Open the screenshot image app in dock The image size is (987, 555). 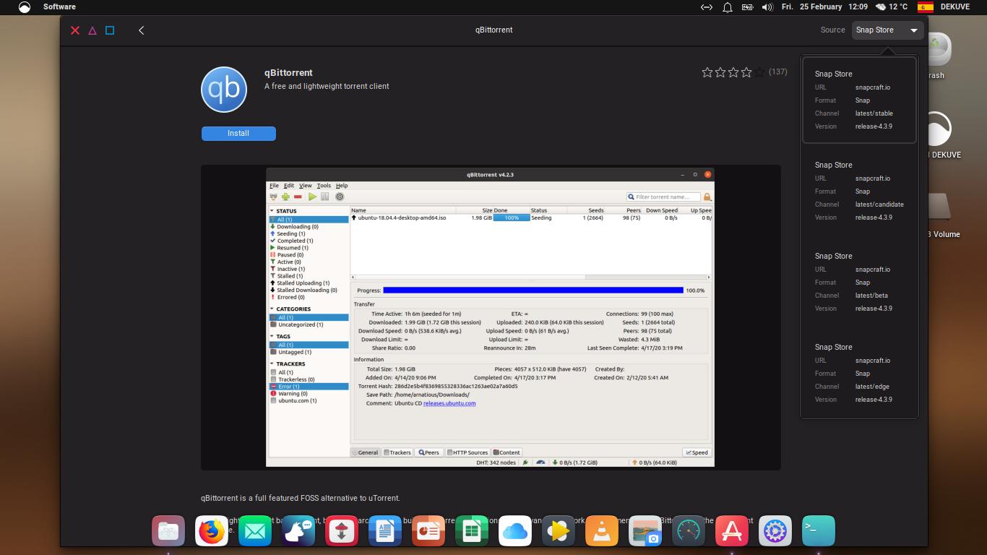coord(645,532)
